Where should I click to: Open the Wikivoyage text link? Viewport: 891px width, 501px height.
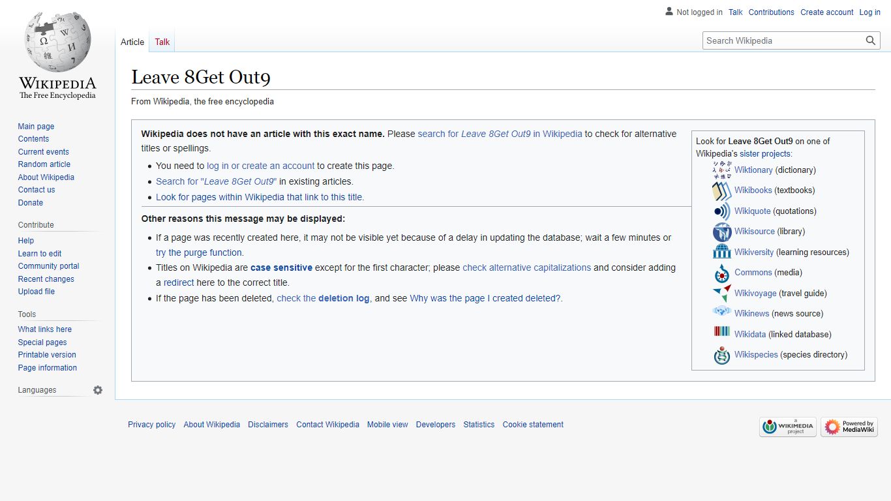755,294
